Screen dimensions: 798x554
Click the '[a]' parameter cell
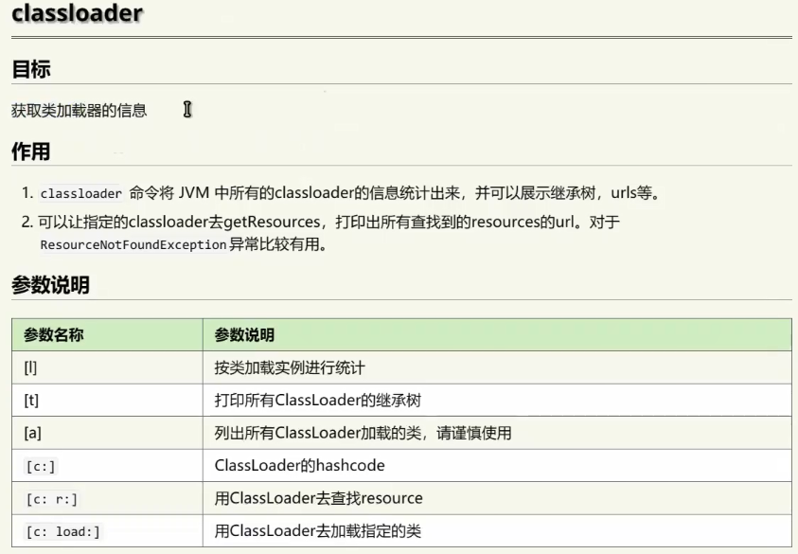tap(107, 433)
